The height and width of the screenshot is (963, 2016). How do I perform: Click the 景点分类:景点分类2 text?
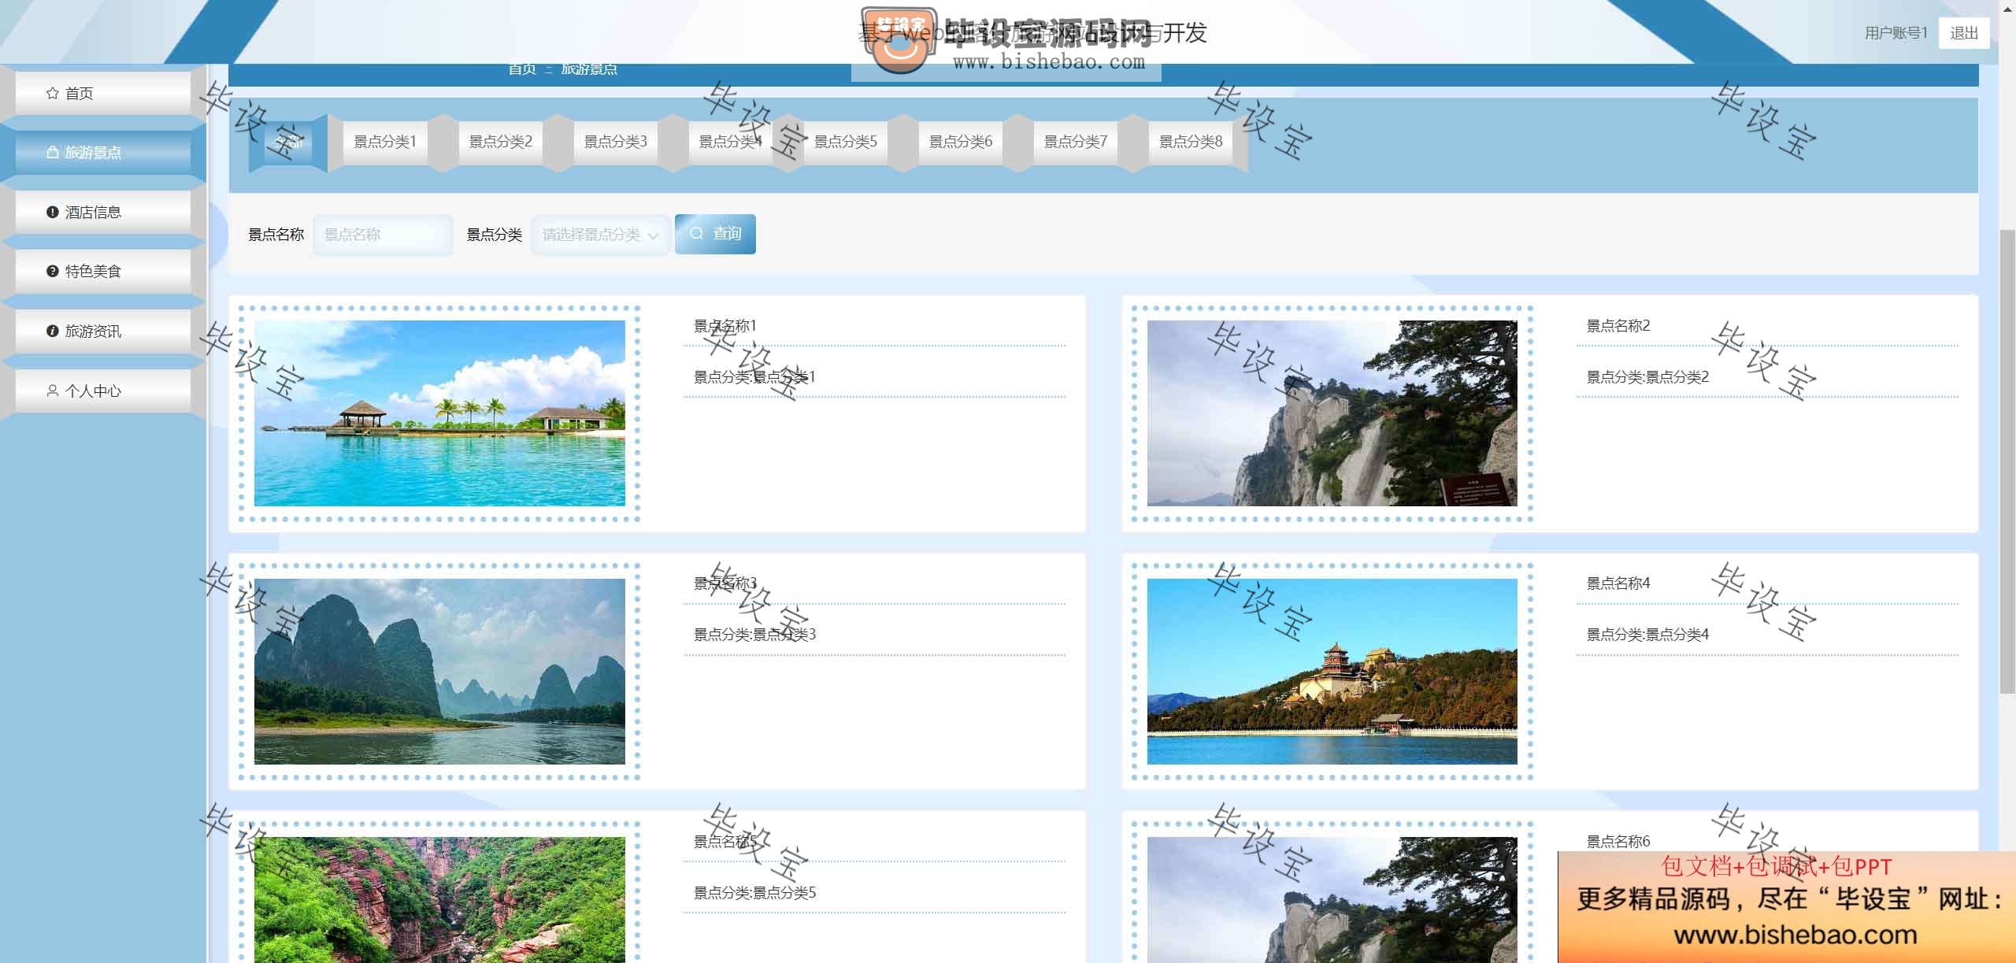(1647, 377)
